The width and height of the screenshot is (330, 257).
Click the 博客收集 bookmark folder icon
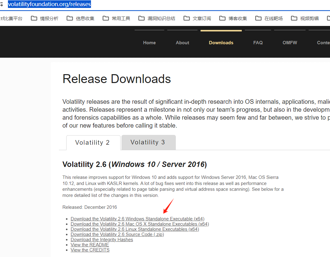tap(222, 18)
